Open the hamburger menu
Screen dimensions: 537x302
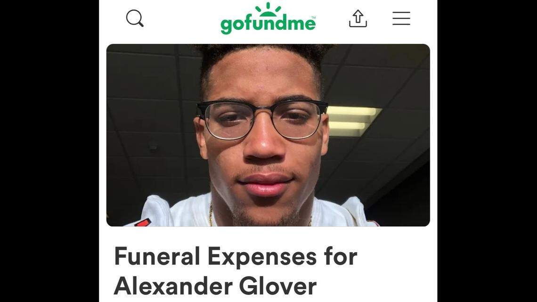pos(401,18)
